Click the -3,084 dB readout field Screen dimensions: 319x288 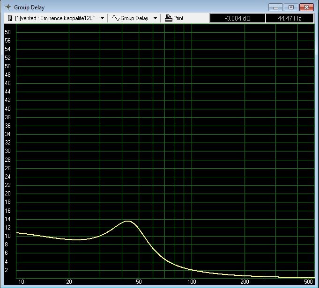pyautogui.click(x=237, y=18)
